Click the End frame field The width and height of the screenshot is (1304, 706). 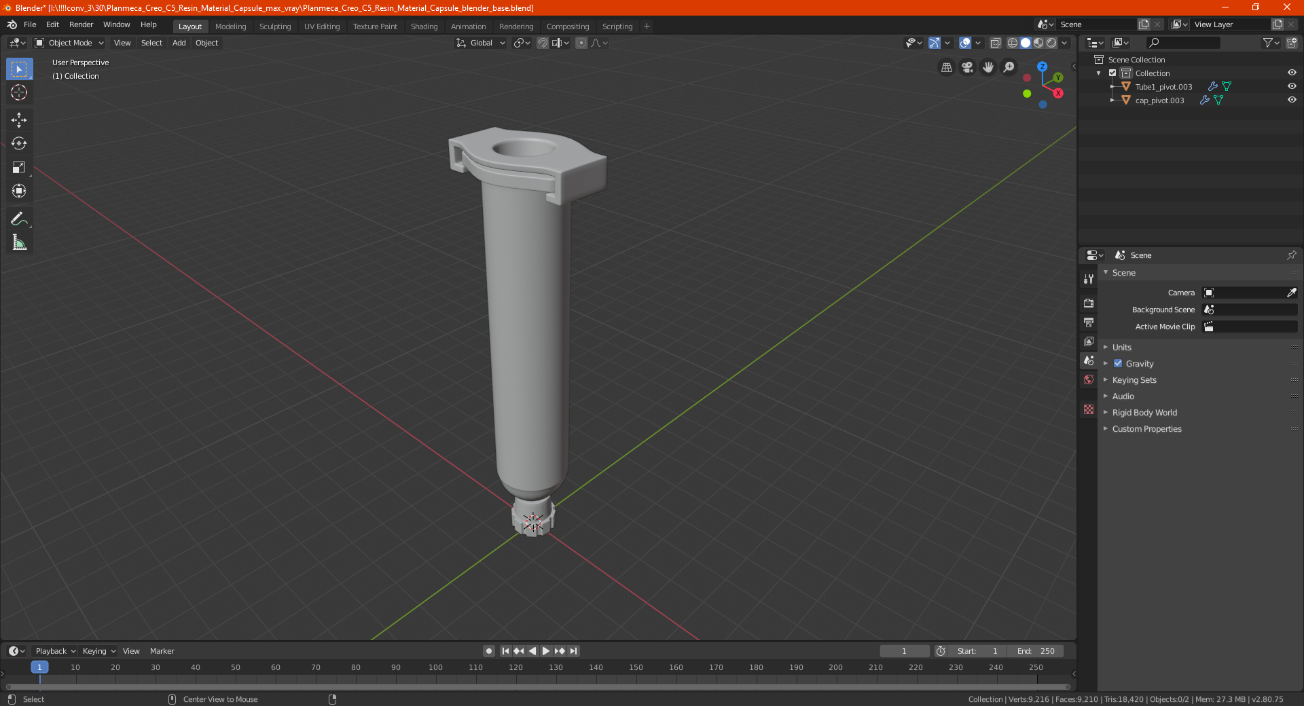[x=1035, y=651]
